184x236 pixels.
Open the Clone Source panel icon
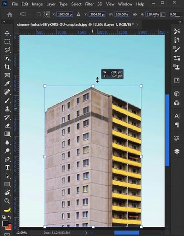pos(177,67)
